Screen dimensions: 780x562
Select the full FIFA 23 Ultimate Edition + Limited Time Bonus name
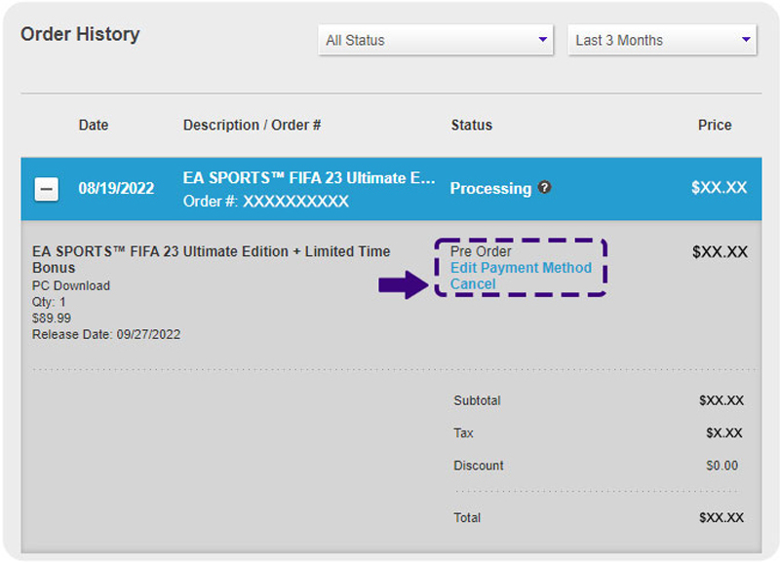(211, 259)
